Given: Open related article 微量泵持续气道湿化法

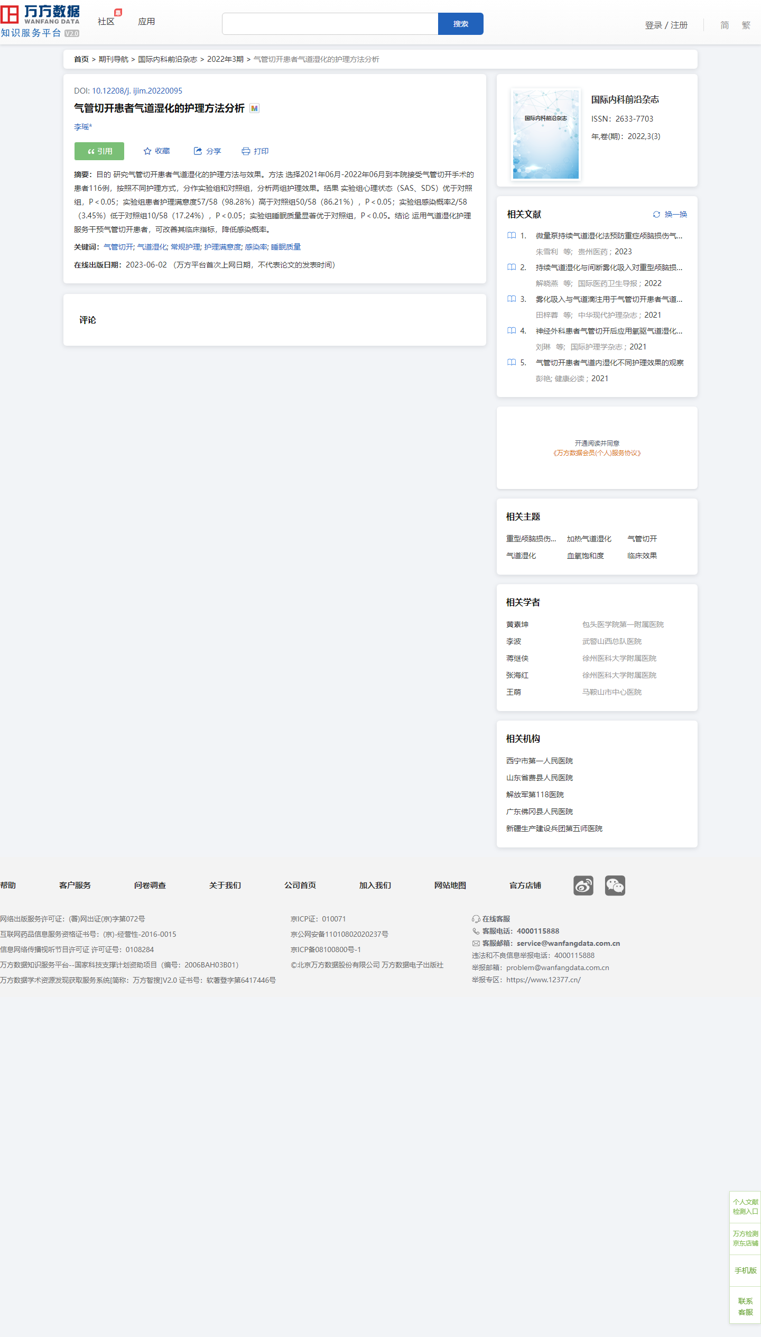Looking at the screenshot, I should (609, 235).
